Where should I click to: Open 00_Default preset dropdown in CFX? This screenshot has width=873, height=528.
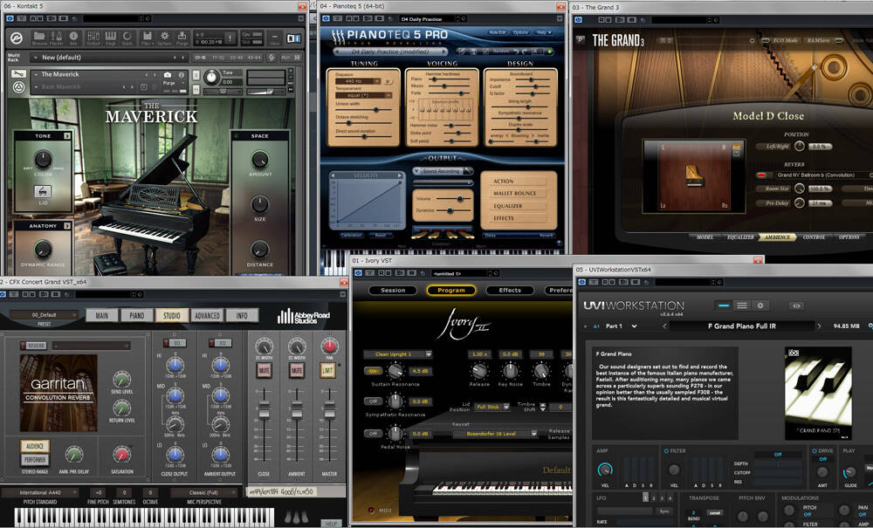click(44, 315)
